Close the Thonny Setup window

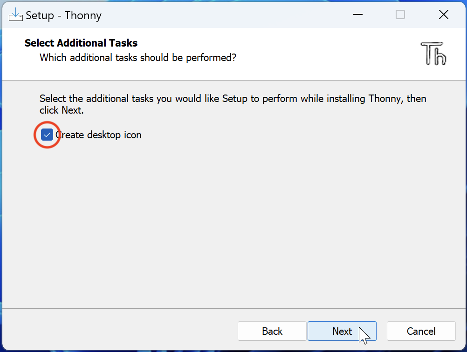click(443, 15)
